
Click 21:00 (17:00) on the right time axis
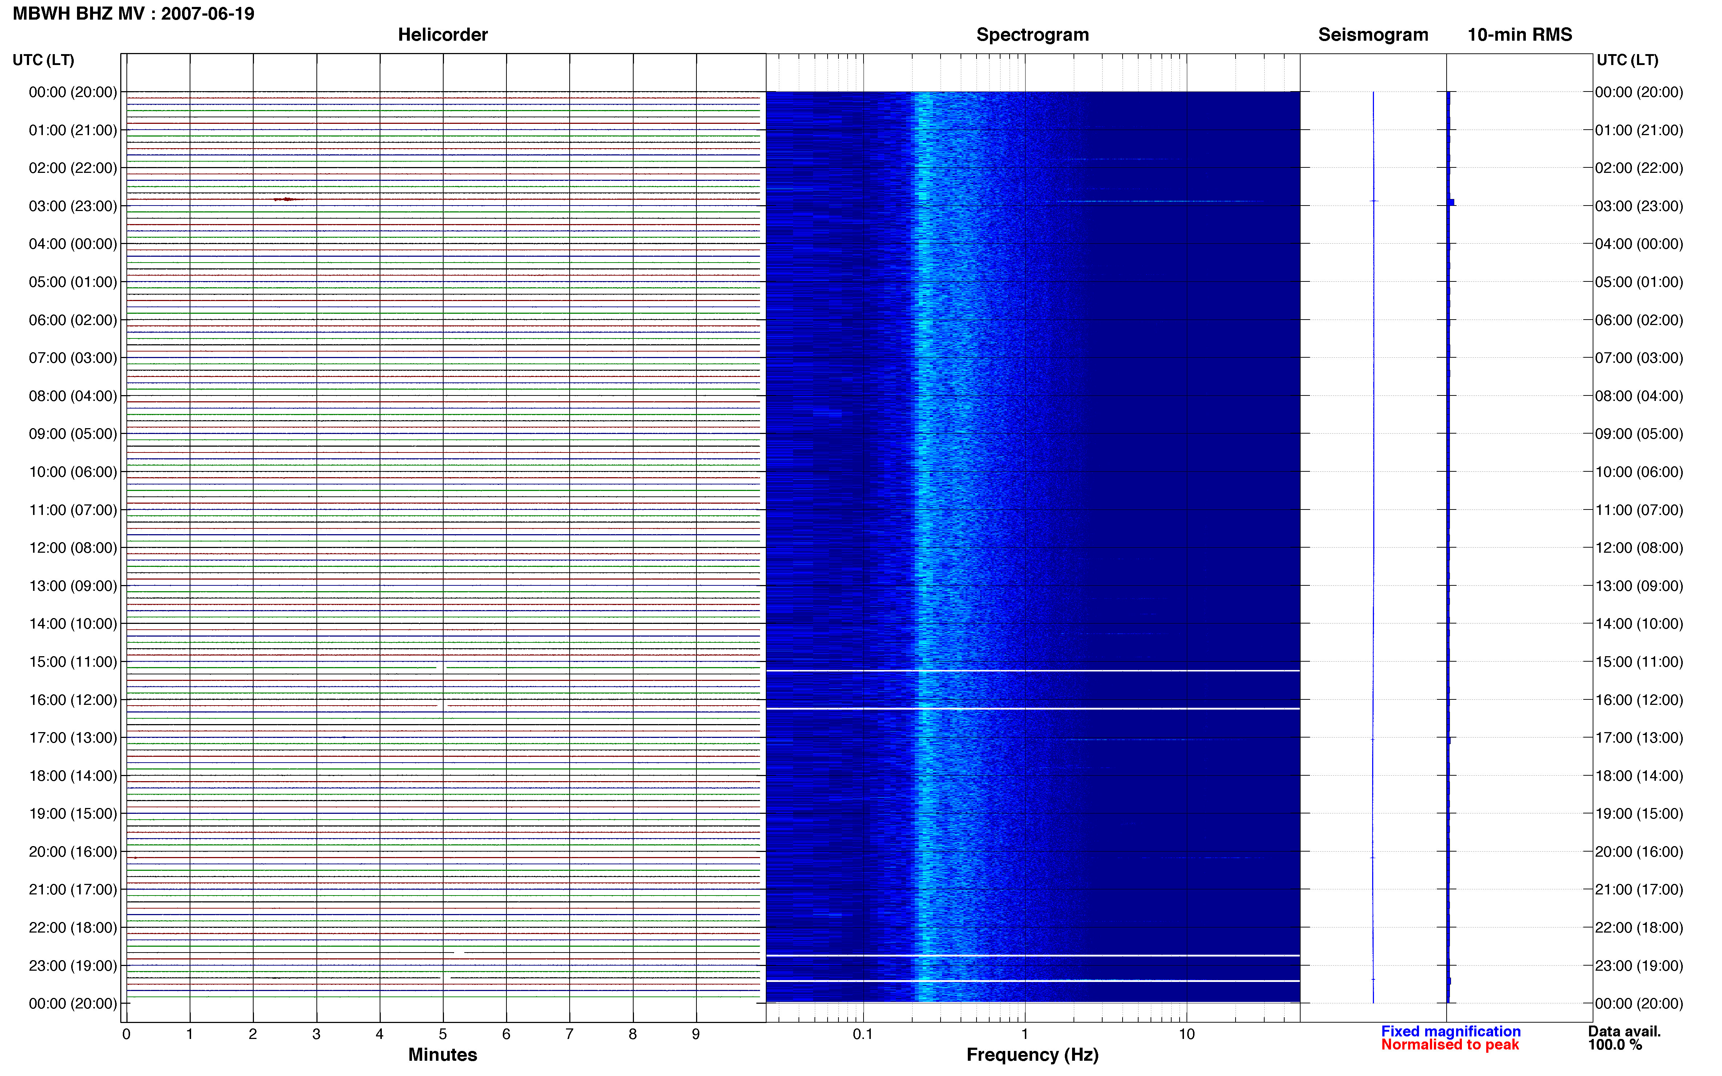click(1639, 890)
